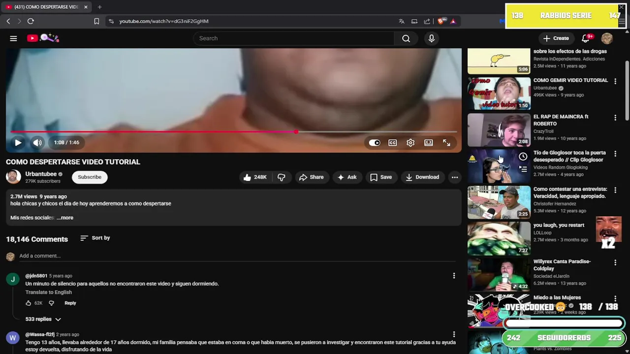Open EL RAP DE MAINCRA video thumbnail
This screenshot has width=630, height=354.
click(499, 130)
